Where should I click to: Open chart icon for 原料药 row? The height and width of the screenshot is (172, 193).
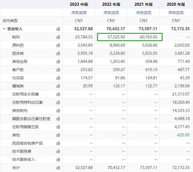click(58, 45)
